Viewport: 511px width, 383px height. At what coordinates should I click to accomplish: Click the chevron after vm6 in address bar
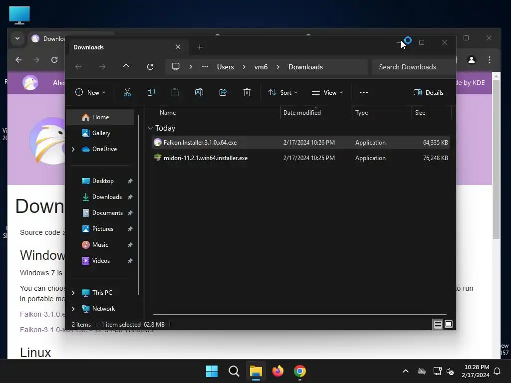click(277, 67)
